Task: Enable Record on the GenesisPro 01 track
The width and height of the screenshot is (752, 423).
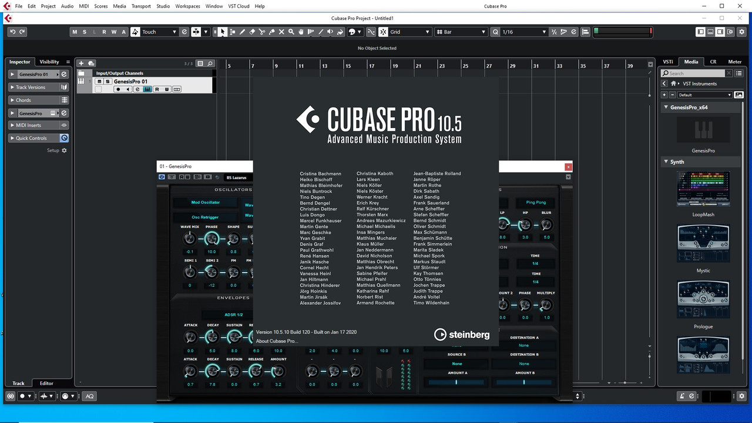Action: (118, 89)
